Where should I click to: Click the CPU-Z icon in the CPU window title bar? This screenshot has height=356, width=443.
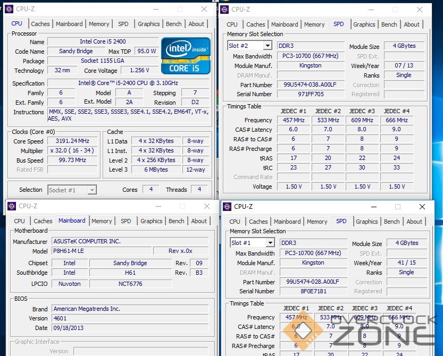click(x=10, y=9)
